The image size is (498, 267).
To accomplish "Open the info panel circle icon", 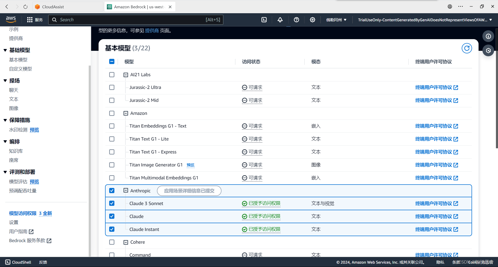I will pyautogui.click(x=488, y=36).
